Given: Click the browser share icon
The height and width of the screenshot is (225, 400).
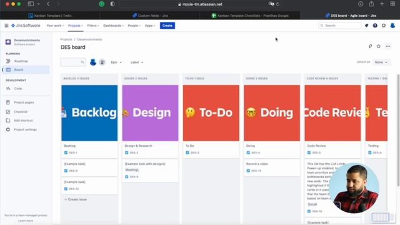Looking at the screenshot, I should (371, 4).
